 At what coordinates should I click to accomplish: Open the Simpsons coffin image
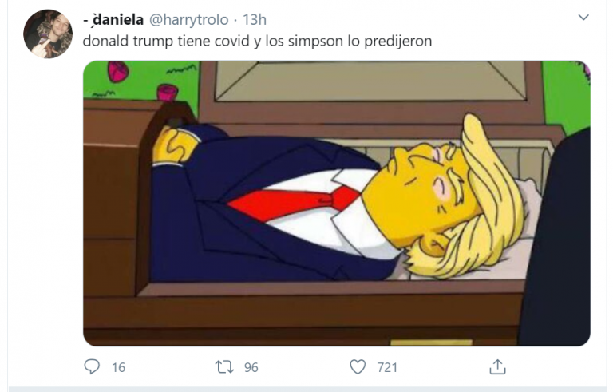click(337, 204)
